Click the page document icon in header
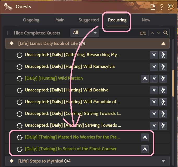This screenshot has height=167, width=178. coord(153,7)
